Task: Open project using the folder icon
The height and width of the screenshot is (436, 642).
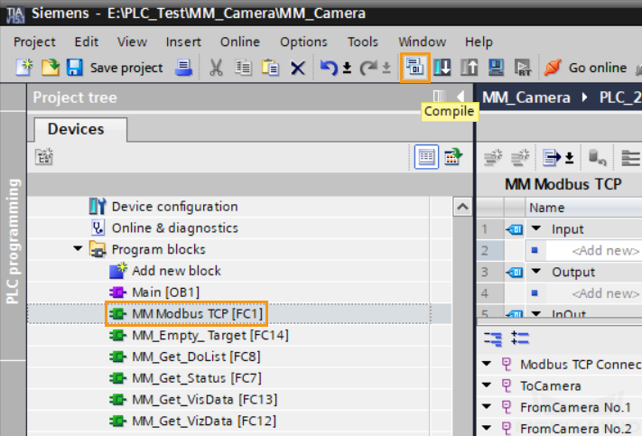Action: [51, 68]
